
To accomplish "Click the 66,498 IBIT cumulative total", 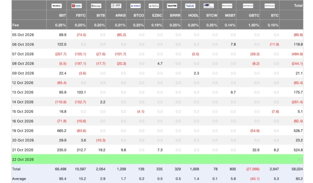I will click(61, 169).
